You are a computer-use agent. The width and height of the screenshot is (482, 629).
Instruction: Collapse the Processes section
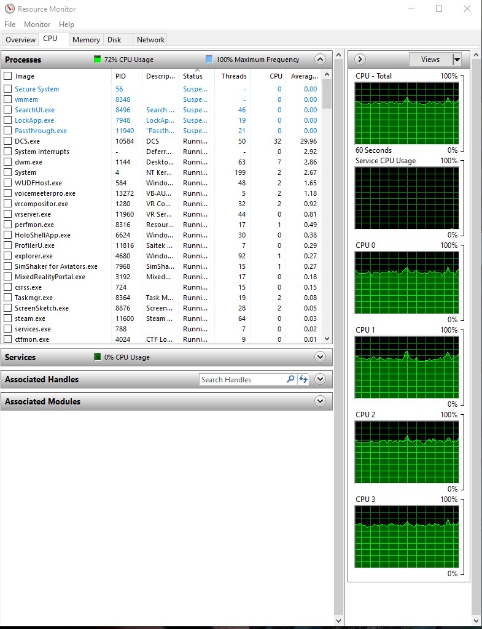[320, 60]
